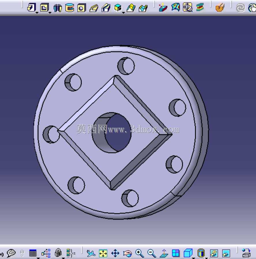Click the Zoom In magnifier
The image size is (256, 259).
[x=140, y=253]
